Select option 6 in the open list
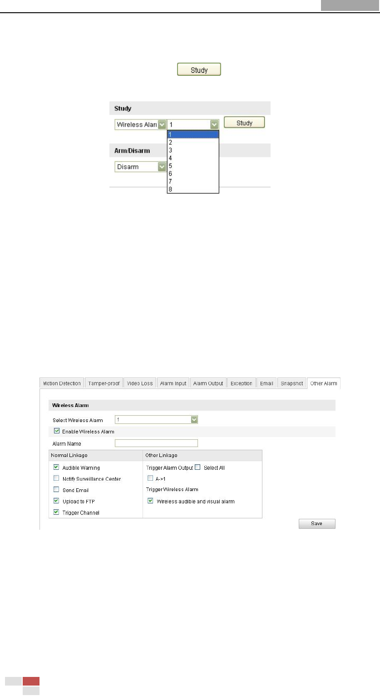Viewport: 380px width, 696px height. (193, 173)
